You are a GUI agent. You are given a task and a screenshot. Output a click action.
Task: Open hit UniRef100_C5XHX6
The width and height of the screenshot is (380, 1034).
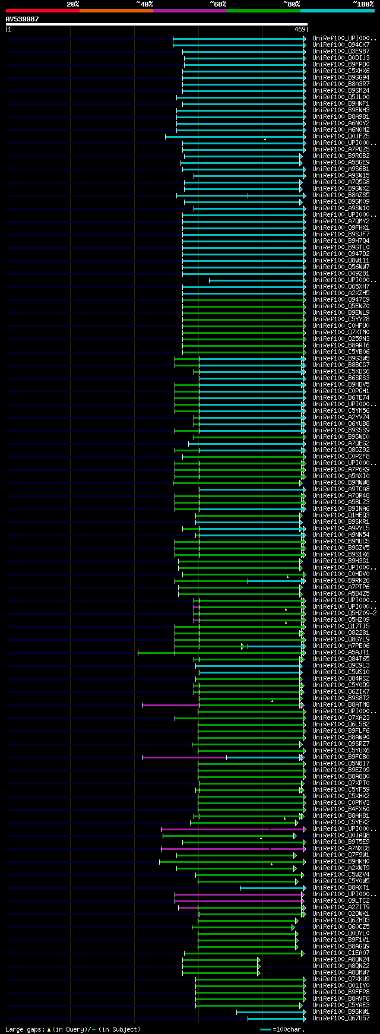(341, 71)
